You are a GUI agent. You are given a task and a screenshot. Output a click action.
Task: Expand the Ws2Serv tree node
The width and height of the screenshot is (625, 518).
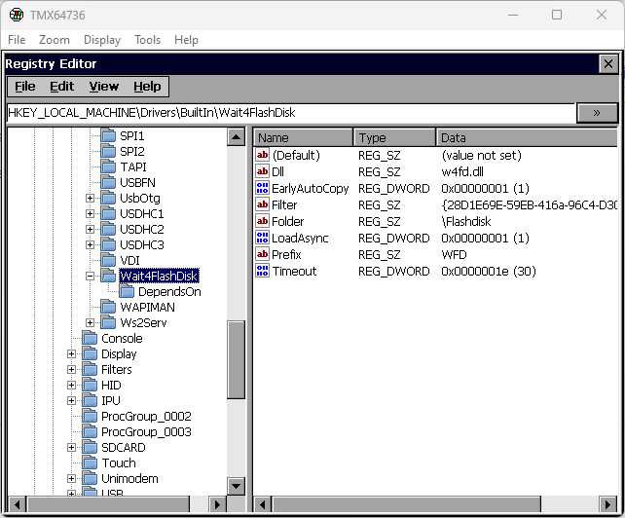pos(91,322)
